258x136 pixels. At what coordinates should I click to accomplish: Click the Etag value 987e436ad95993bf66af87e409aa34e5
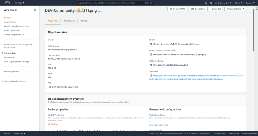coord(171,65)
